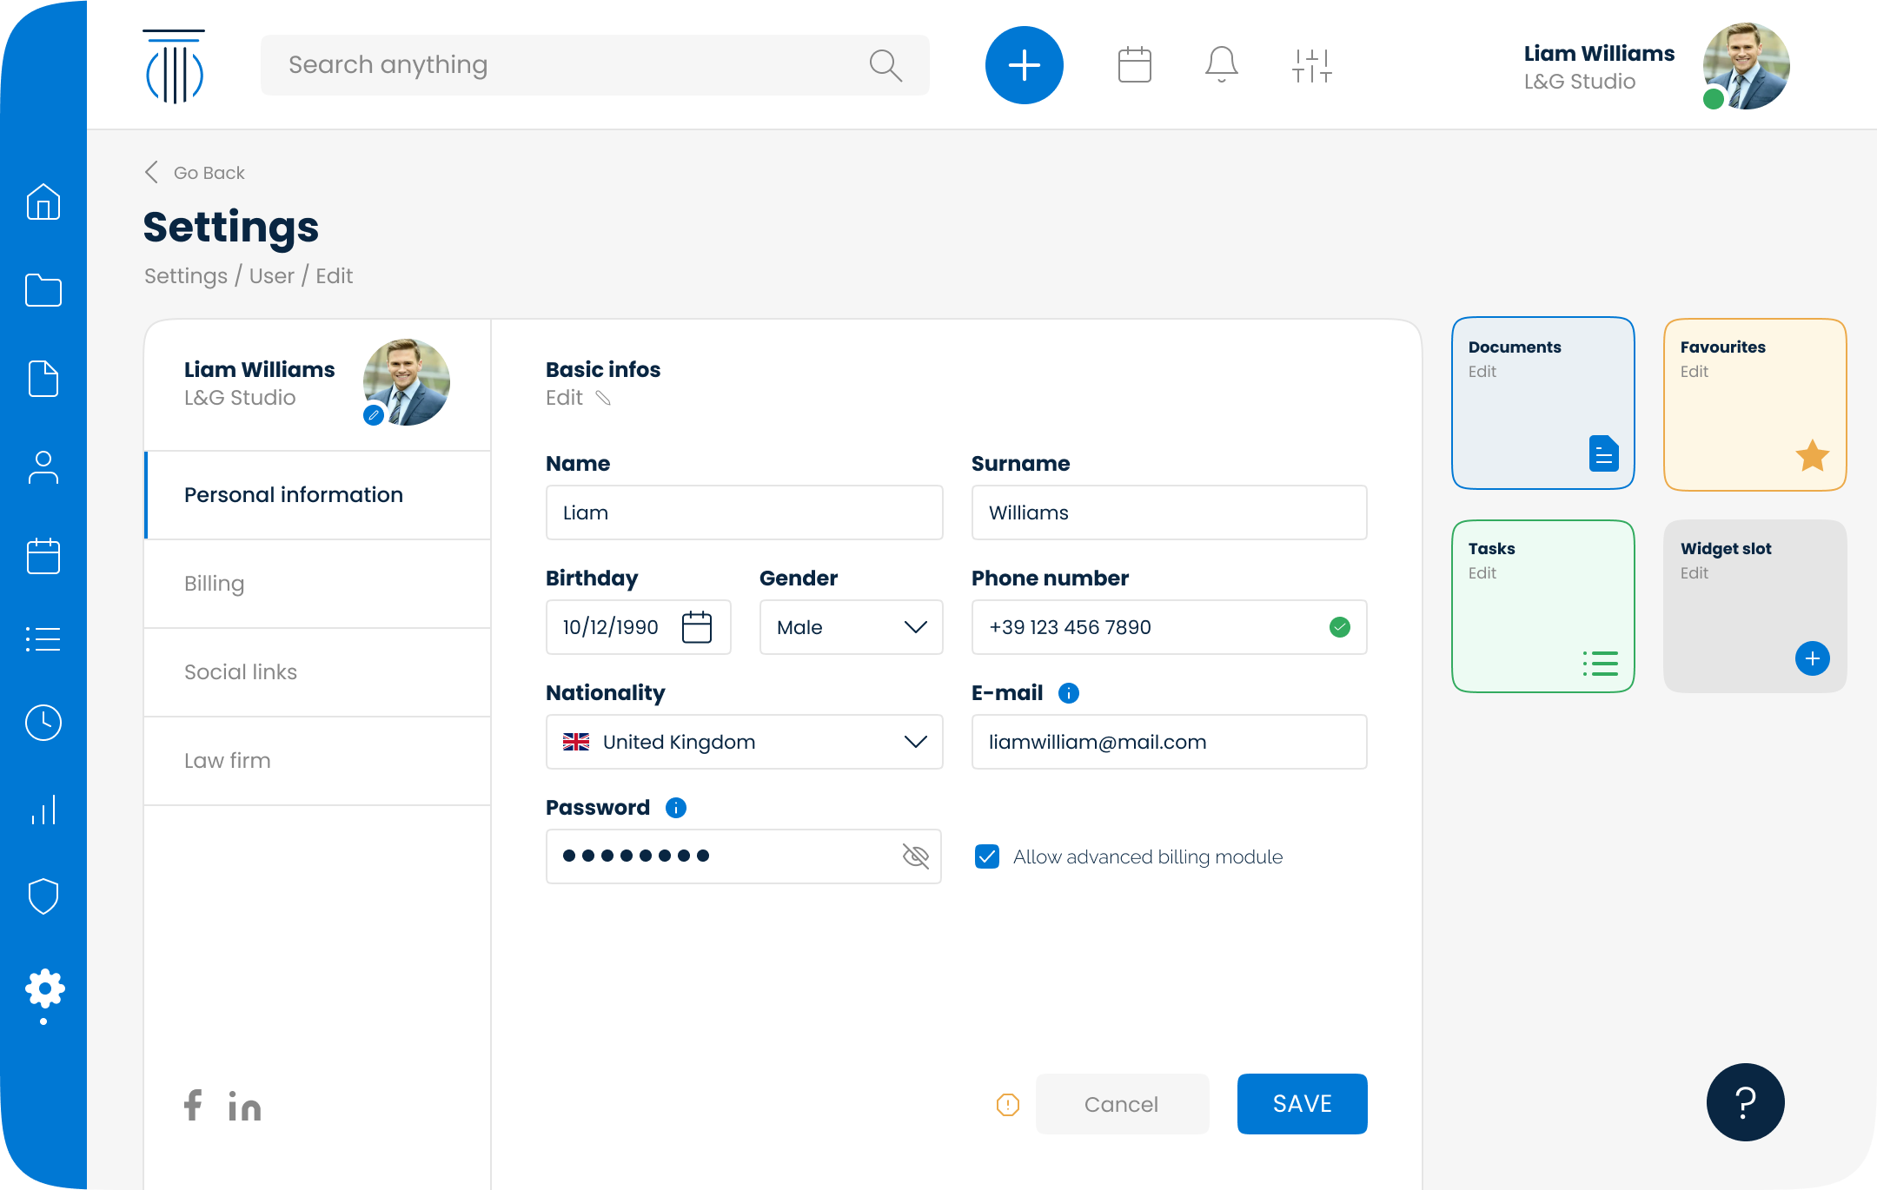Uncheck Allow advanced billing module

(986, 856)
